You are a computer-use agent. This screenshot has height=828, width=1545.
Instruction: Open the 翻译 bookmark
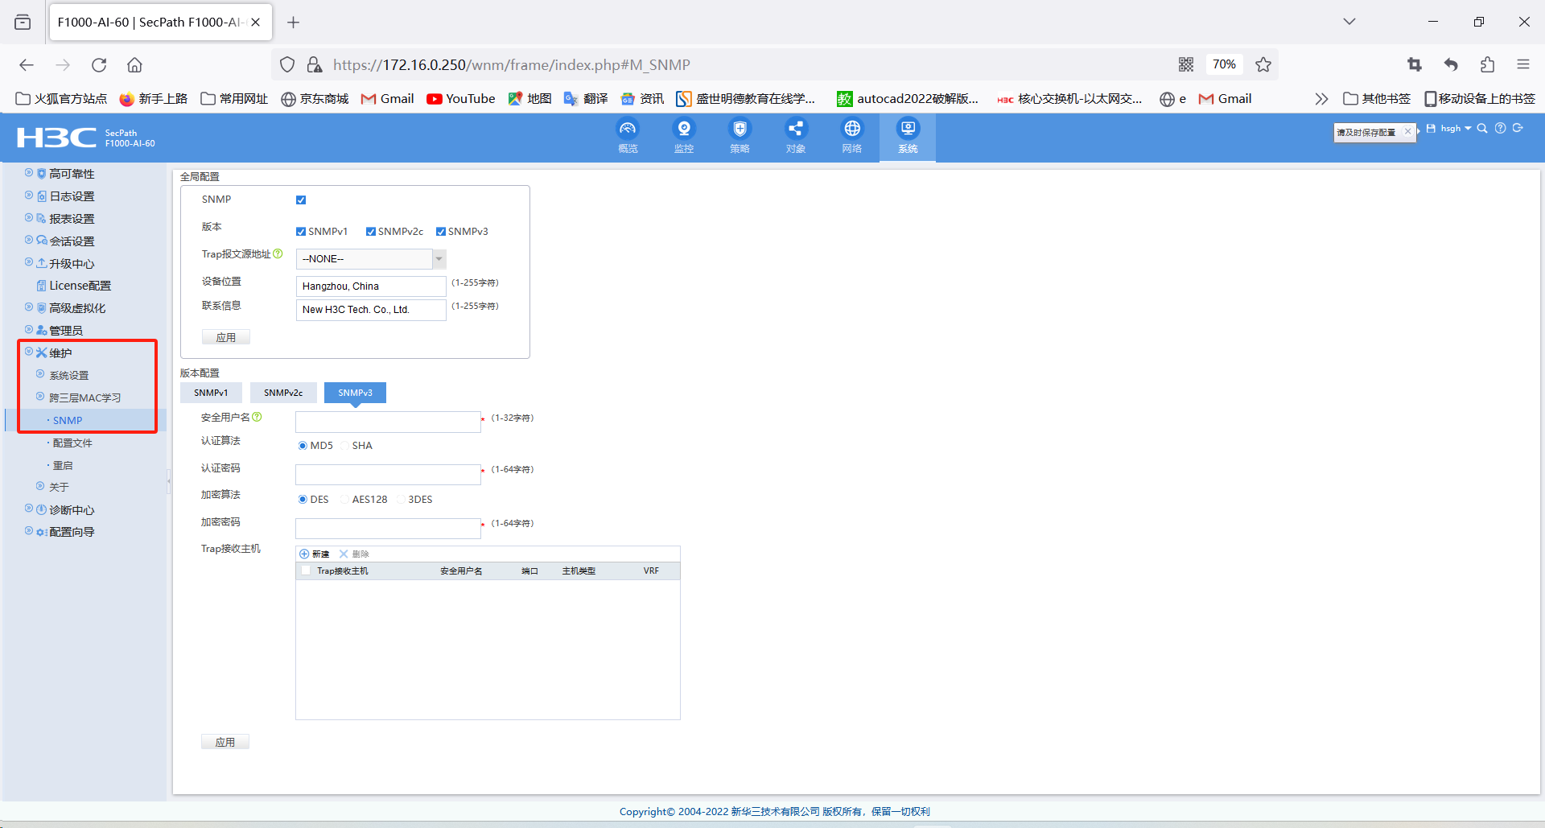coord(586,99)
